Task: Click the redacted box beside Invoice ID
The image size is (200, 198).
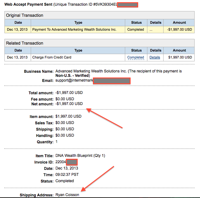Action: pos(72,162)
